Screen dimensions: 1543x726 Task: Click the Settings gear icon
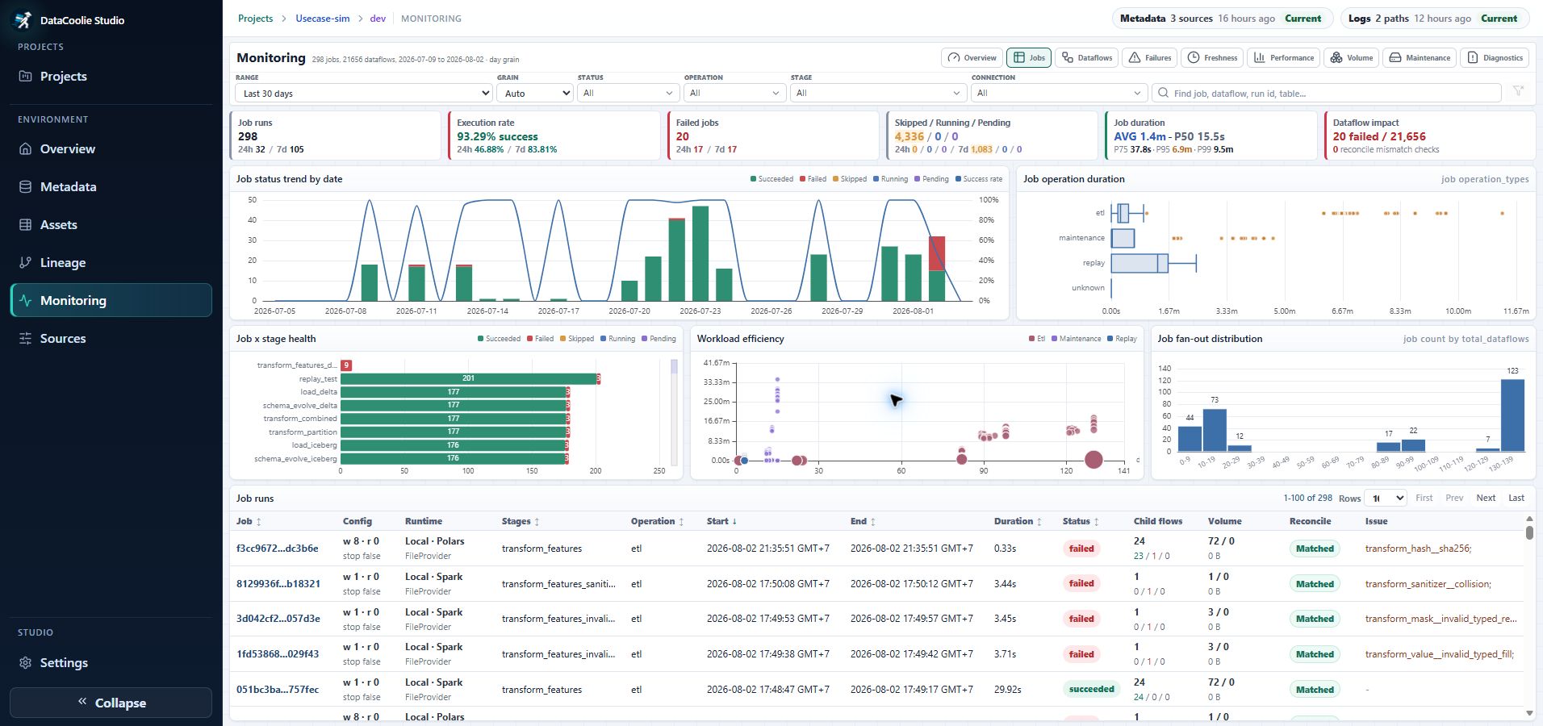point(25,663)
